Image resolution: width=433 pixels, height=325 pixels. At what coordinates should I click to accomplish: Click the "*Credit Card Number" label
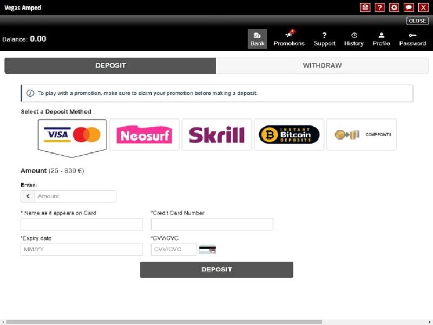178,213
